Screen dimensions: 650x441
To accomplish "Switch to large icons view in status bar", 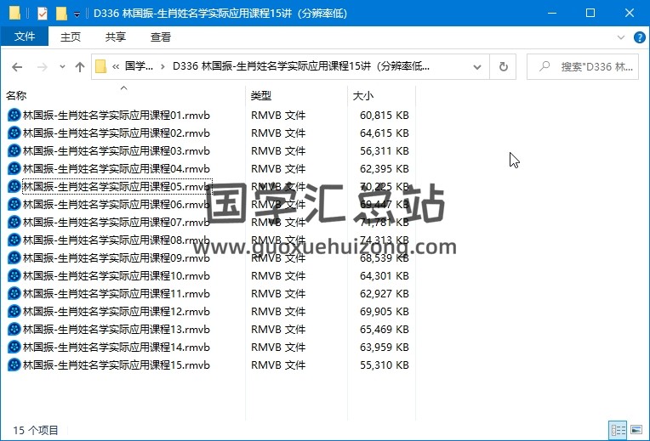I will tap(636, 430).
